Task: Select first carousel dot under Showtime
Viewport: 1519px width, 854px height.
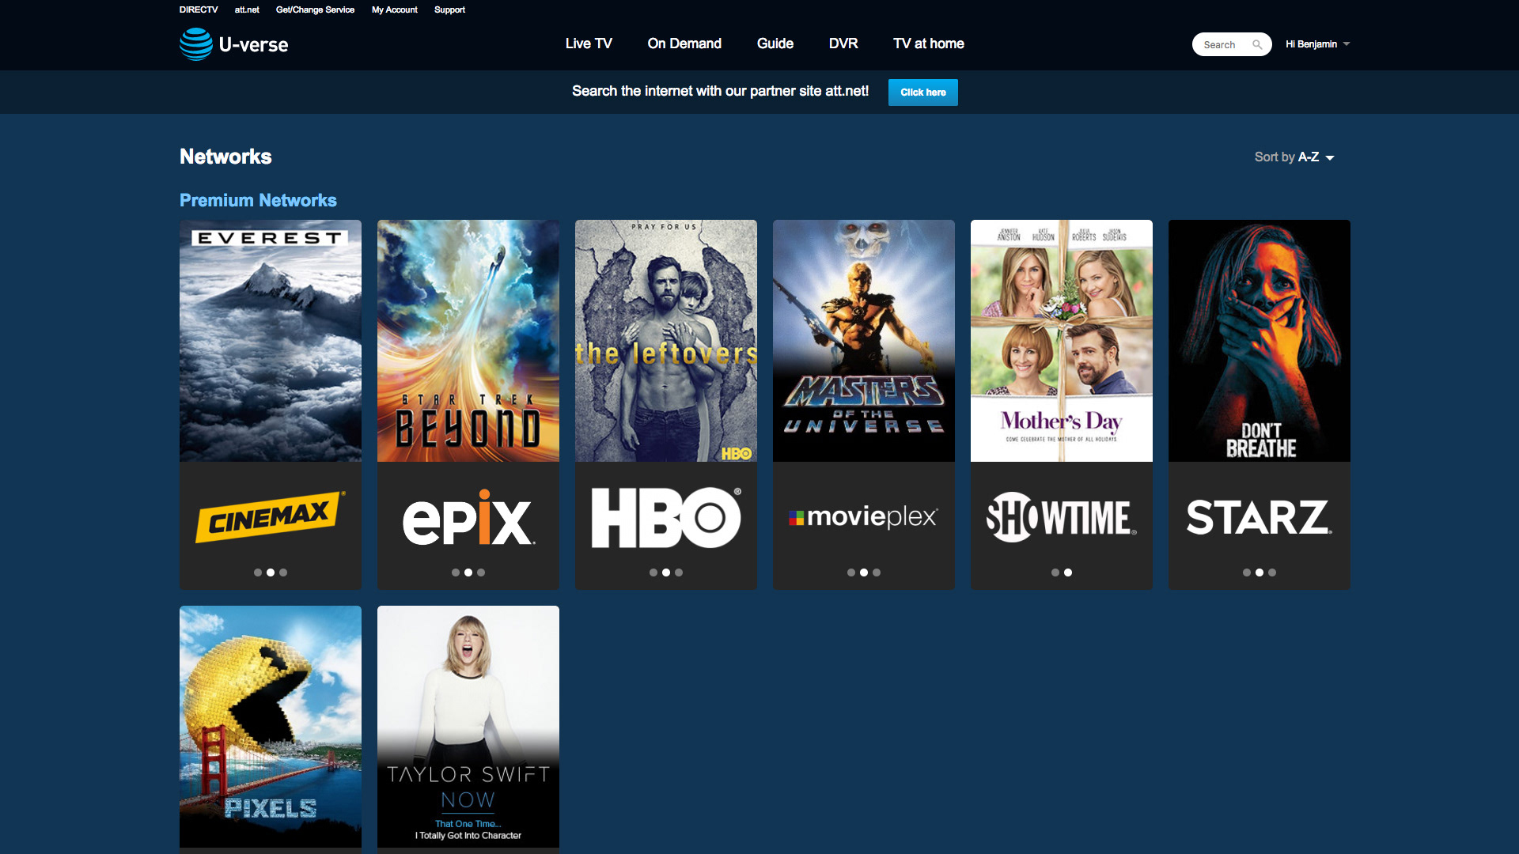Action: [x=1055, y=572]
